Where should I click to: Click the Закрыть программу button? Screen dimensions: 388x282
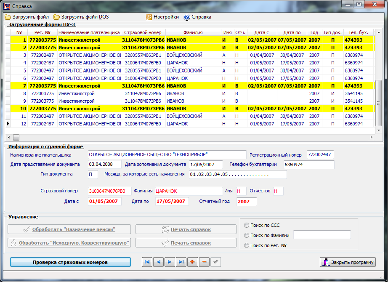348,262
